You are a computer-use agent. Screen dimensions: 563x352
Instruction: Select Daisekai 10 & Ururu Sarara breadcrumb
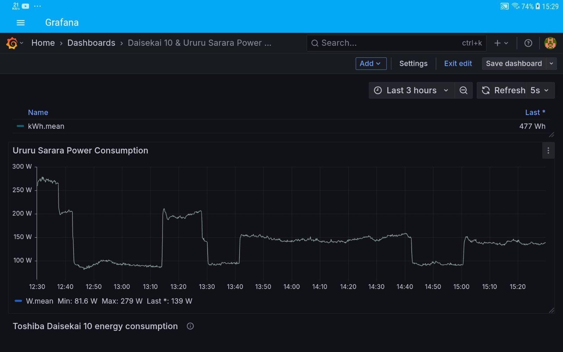[200, 43]
